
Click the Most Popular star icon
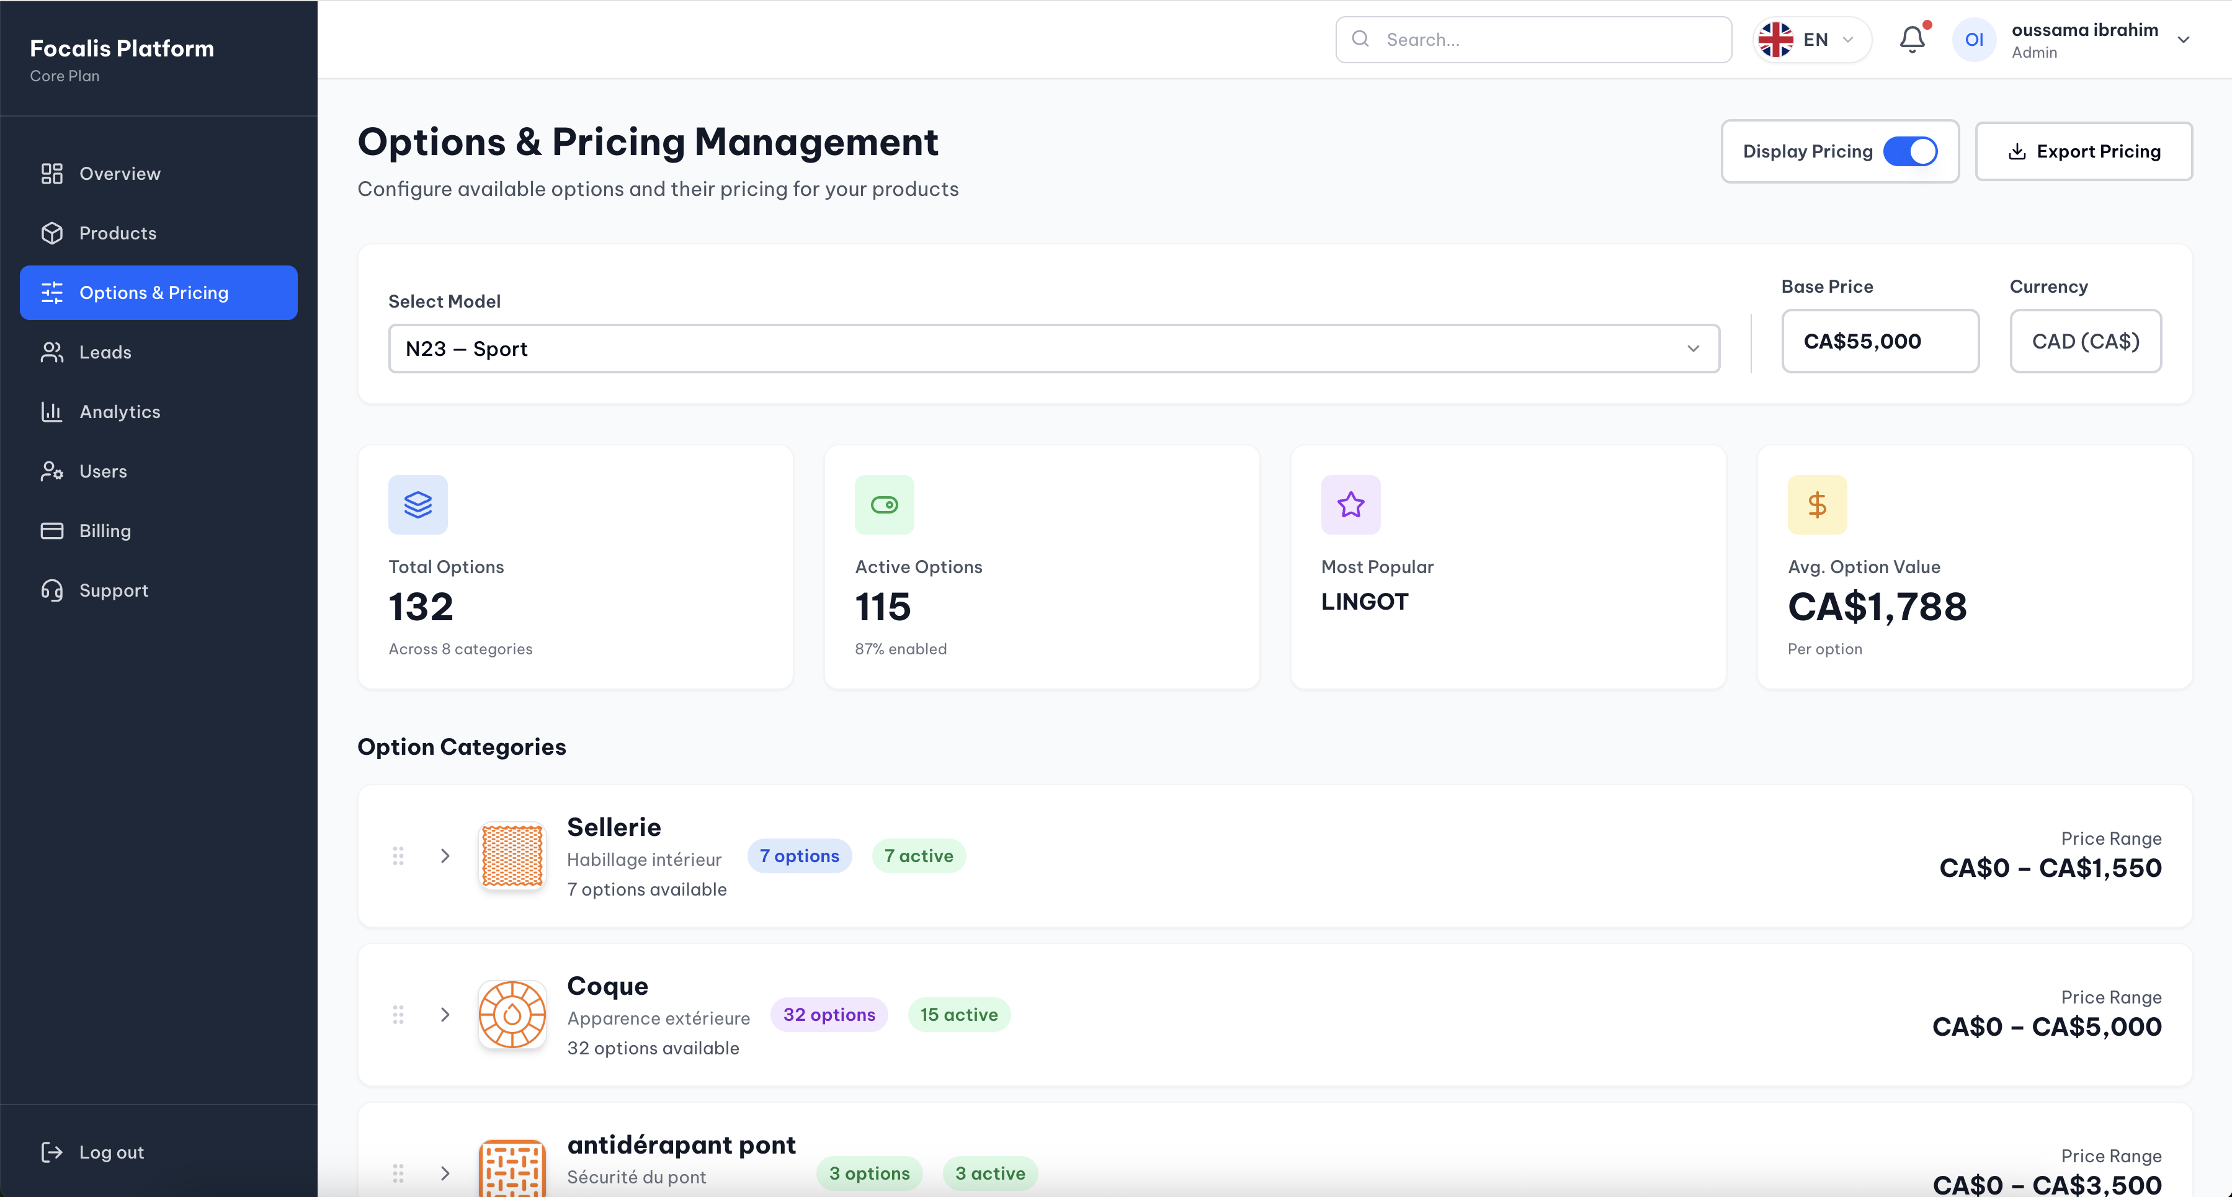[x=1350, y=505]
